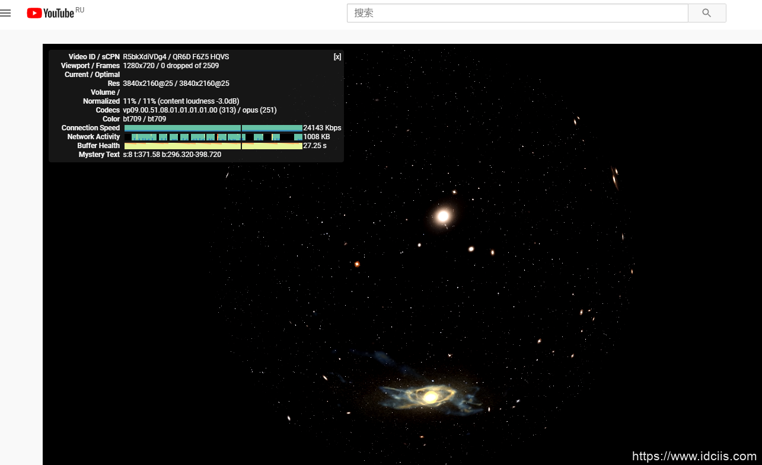The height and width of the screenshot is (465, 762).
Task: Click the www.idciis.com watermark URL
Action: point(694,456)
